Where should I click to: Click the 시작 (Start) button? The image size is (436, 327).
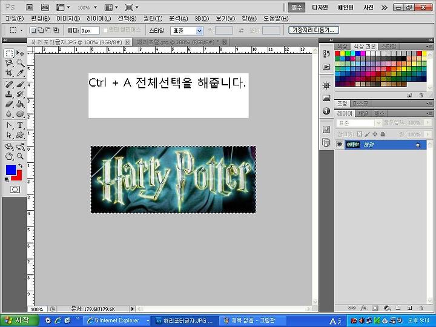click(19, 320)
